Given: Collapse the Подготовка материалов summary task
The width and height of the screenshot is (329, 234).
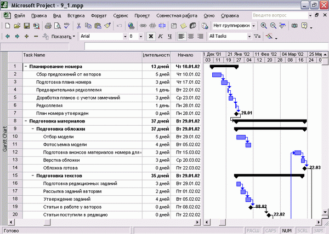Looking at the screenshot, I should (x=26, y=121).
